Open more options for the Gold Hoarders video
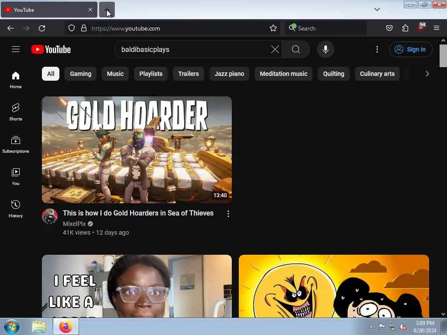This screenshot has width=447, height=335. [x=228, y=214]
